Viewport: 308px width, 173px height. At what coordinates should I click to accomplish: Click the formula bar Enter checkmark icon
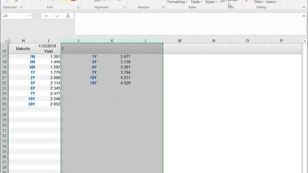click(x=57, y=16)
